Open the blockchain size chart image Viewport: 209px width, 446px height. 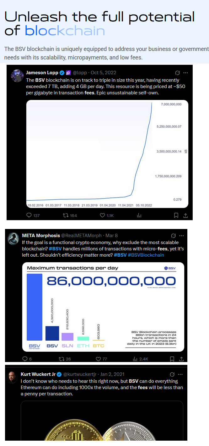pyautogui.click(x=107, y=154)
